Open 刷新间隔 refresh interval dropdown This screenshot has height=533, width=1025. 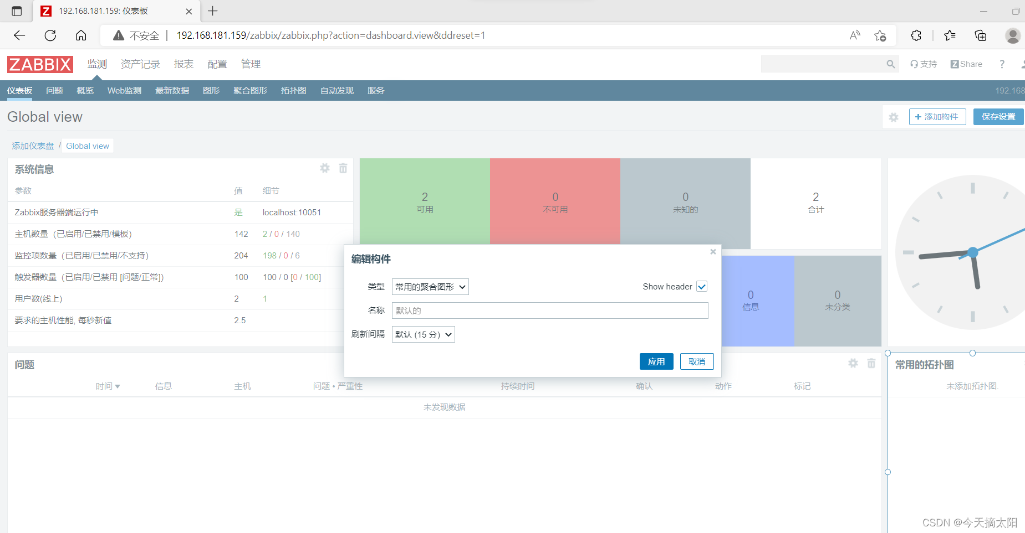(424, 334)
